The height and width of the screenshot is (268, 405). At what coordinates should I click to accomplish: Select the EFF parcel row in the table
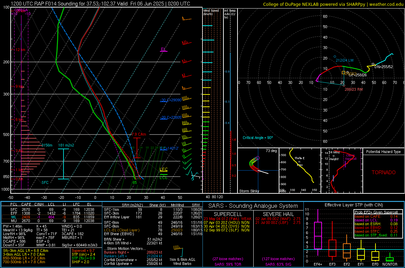point(52,213)
